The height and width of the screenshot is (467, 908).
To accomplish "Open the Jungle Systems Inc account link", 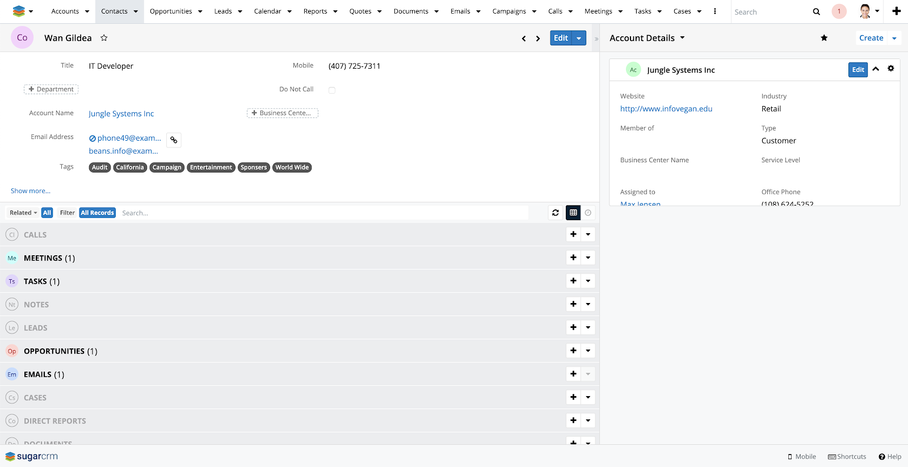I will (121, 113).
